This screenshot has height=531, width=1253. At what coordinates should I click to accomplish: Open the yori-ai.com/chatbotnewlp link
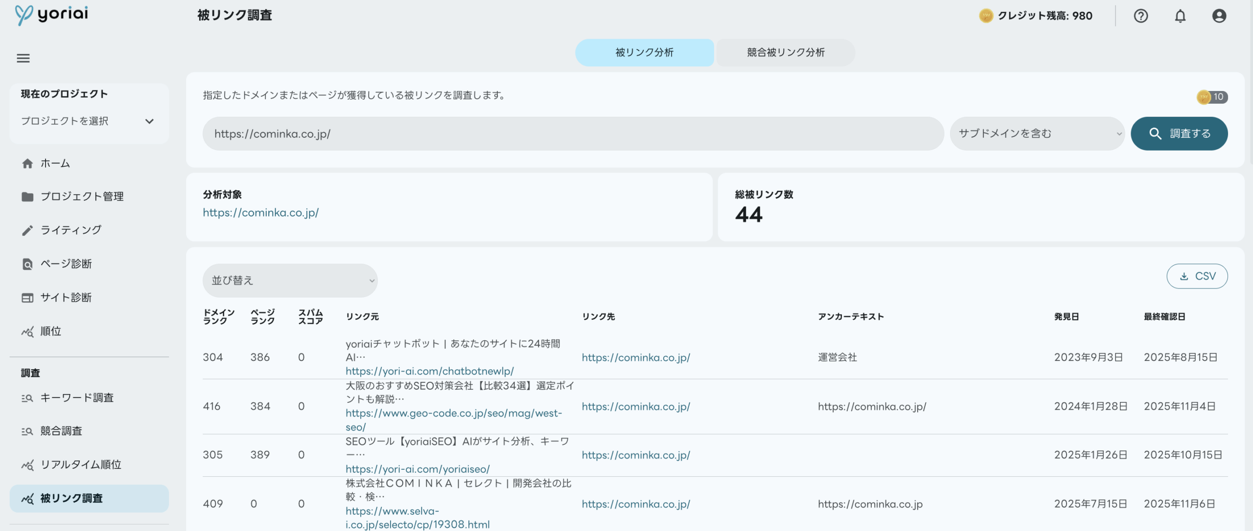429,371
